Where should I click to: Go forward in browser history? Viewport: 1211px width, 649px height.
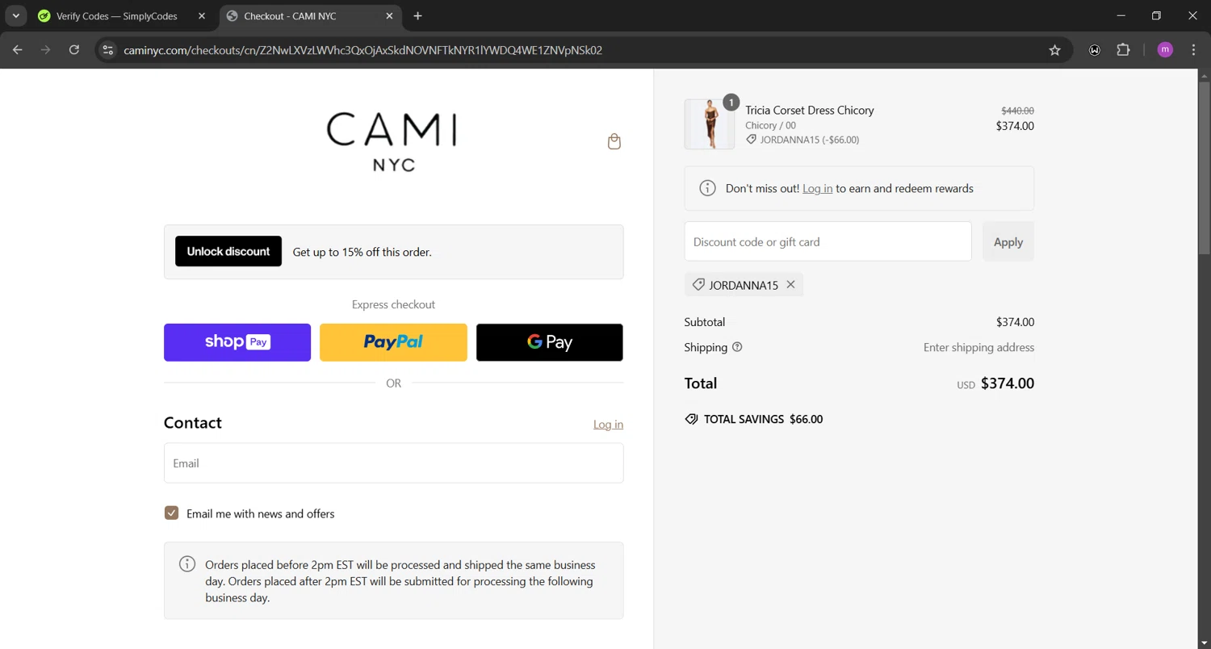click(46, 50)
